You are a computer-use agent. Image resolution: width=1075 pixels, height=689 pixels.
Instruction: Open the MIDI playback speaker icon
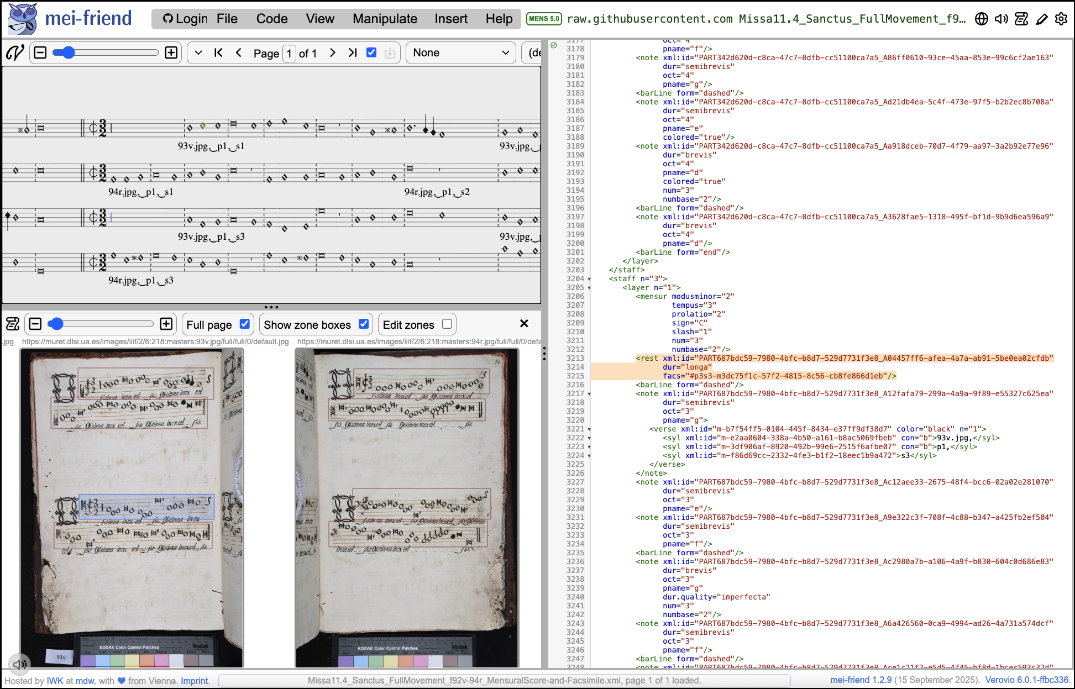pos(1001,19)
